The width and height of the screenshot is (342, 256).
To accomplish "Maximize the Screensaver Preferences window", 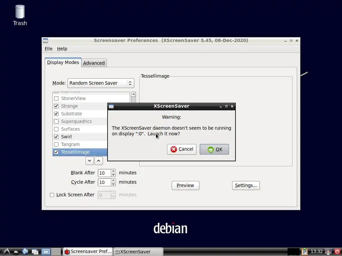I will (291, 41).
